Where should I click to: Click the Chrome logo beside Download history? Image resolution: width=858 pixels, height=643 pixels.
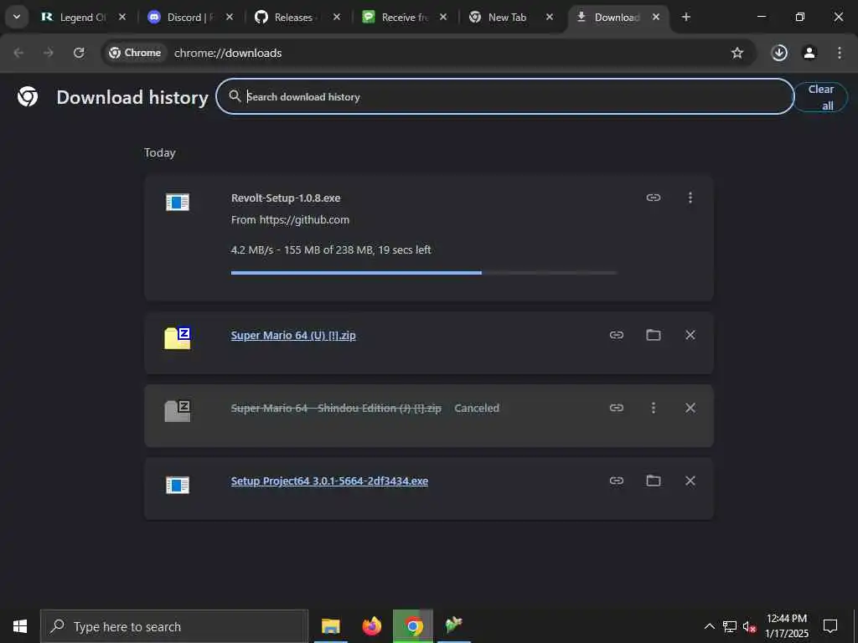(x=28, y=97)
